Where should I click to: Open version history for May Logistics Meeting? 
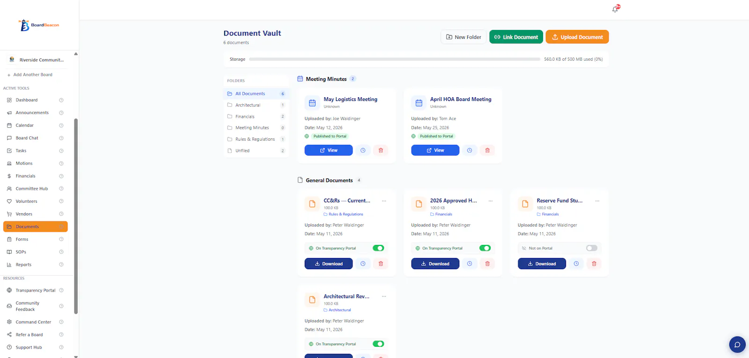tap(363, 150)
